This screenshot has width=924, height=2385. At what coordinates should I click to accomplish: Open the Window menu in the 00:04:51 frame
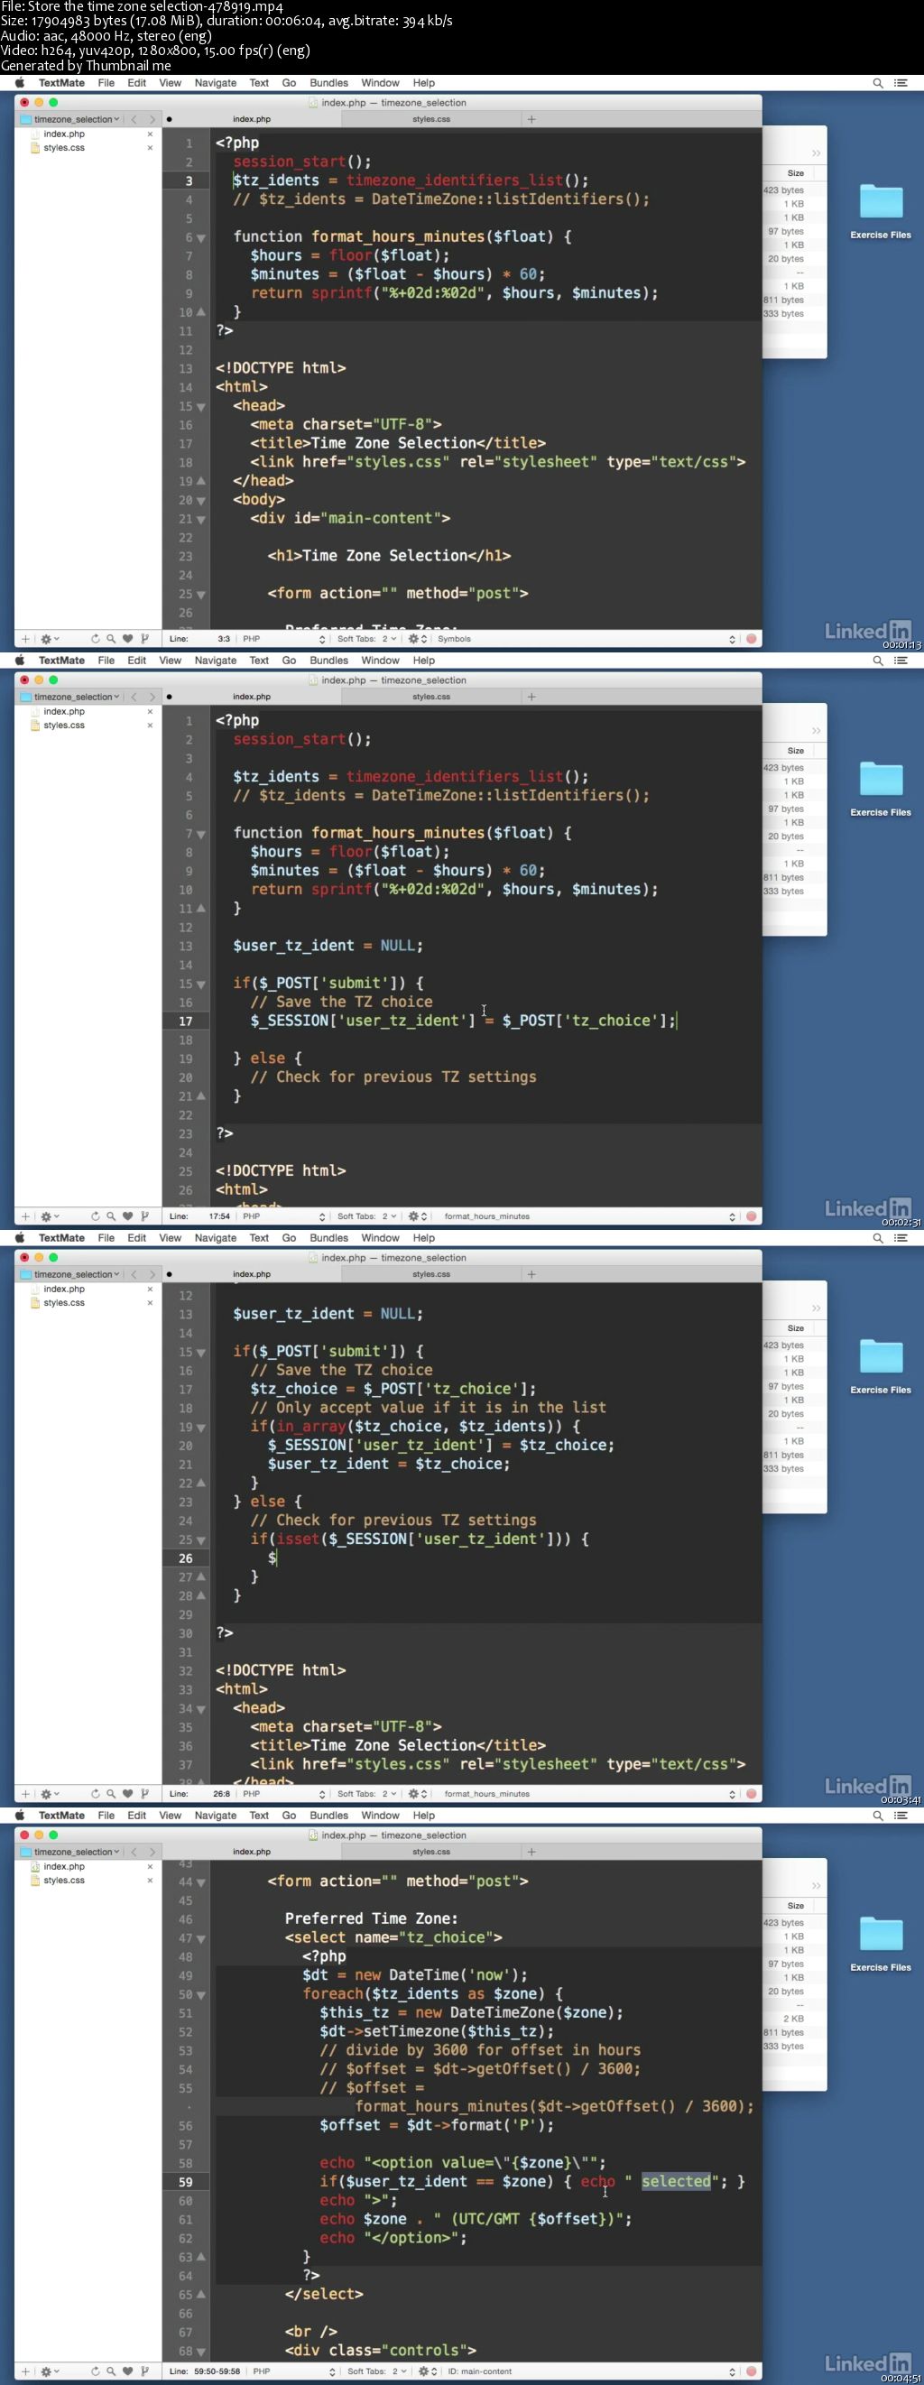tap(380, 1816)
